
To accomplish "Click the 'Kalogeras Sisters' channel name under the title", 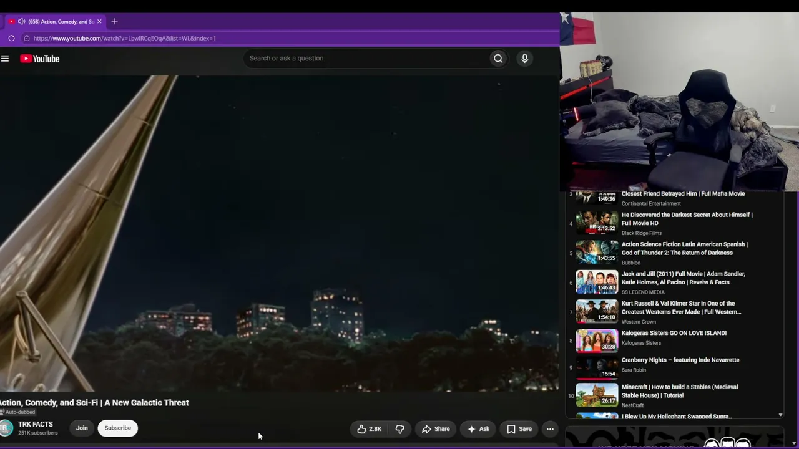I will tap(642, 343).
